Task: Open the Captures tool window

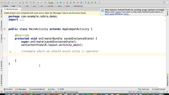Action: coord(1,38)
